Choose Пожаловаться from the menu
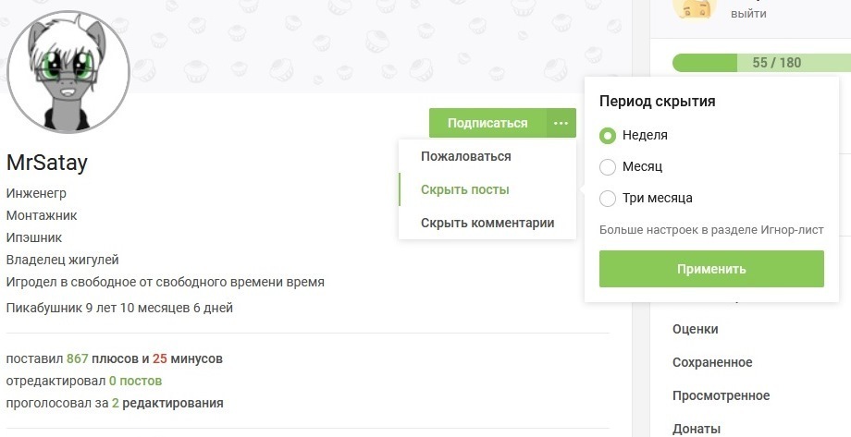851x437 pixels. [x=465, y=157]
